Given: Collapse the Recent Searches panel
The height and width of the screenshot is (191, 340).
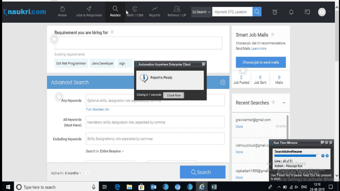Looking at the screenshot, I should (284, 103).
